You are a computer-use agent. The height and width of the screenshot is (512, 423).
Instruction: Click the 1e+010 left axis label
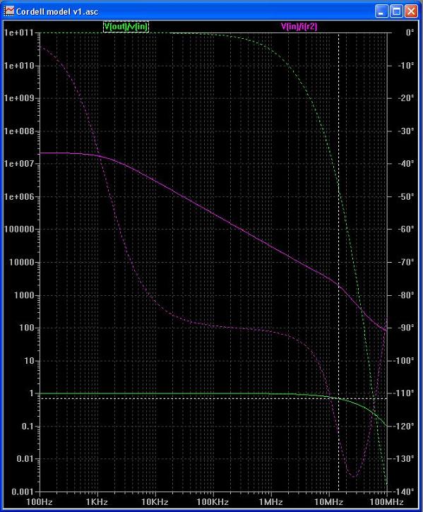click(x=19, y=66)
